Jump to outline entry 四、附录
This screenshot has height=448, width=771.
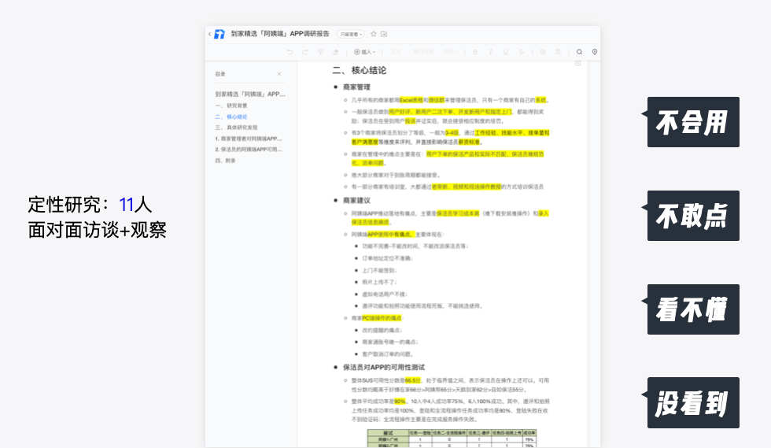pos(225,161)
